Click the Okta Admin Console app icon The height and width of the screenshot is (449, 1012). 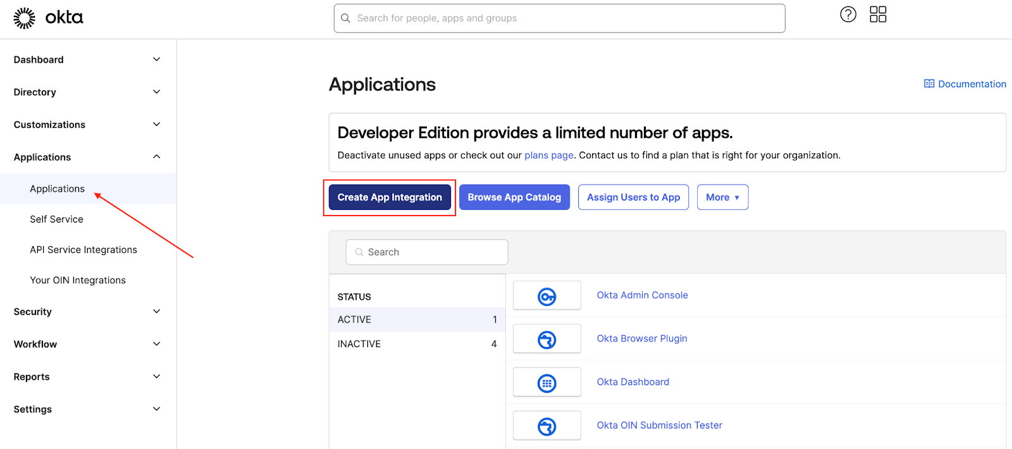point(546,296)
